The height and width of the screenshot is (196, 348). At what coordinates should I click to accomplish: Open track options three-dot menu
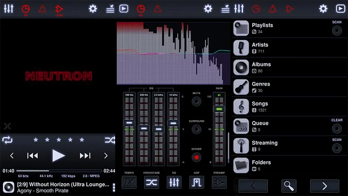114,188
